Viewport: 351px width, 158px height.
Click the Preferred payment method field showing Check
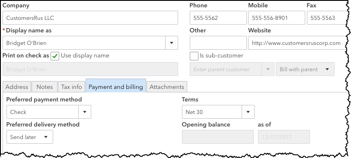pos(42,112)
